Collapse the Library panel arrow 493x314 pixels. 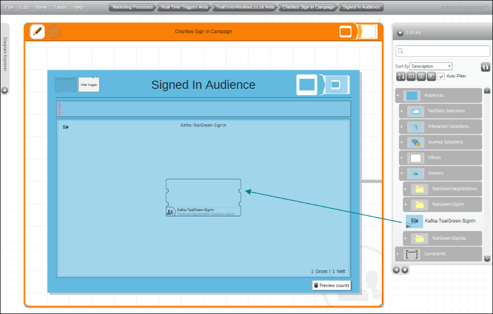coord(400,33)
